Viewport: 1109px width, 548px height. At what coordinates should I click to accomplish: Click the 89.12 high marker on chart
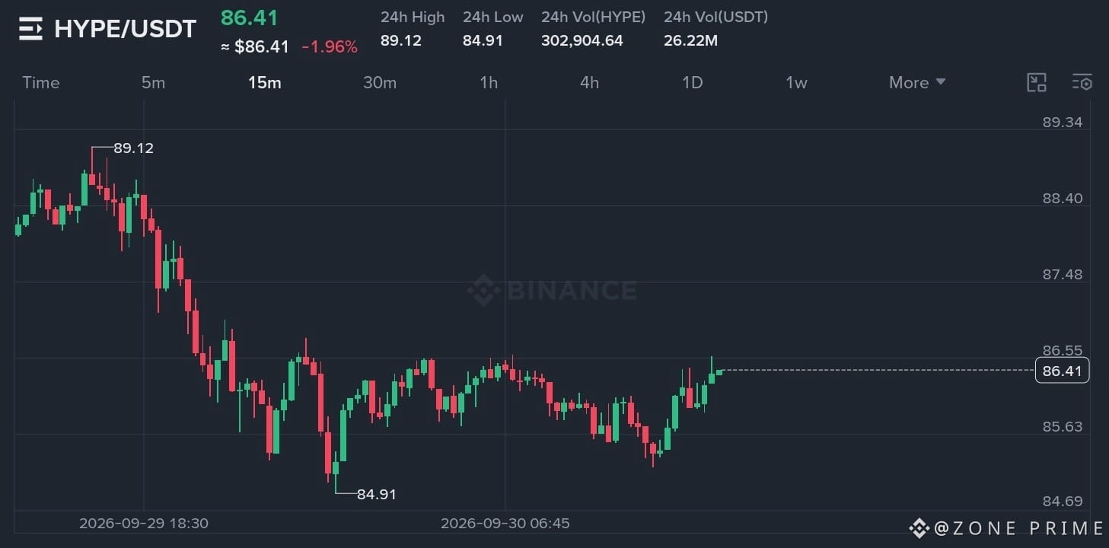(133, 148)
